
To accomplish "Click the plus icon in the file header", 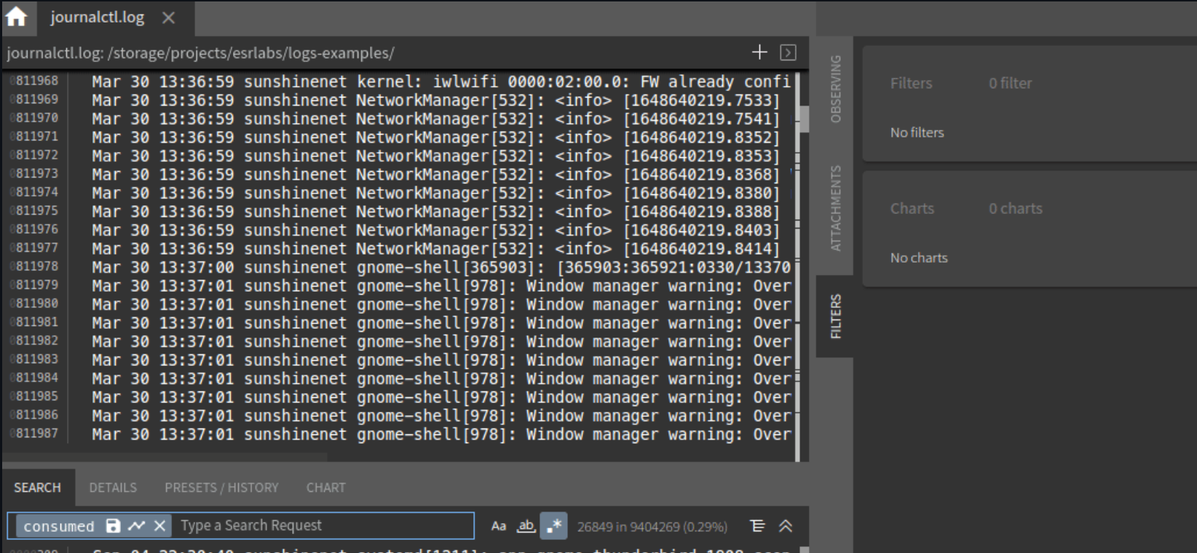I will pyautogui.click(x=759, y=52).
